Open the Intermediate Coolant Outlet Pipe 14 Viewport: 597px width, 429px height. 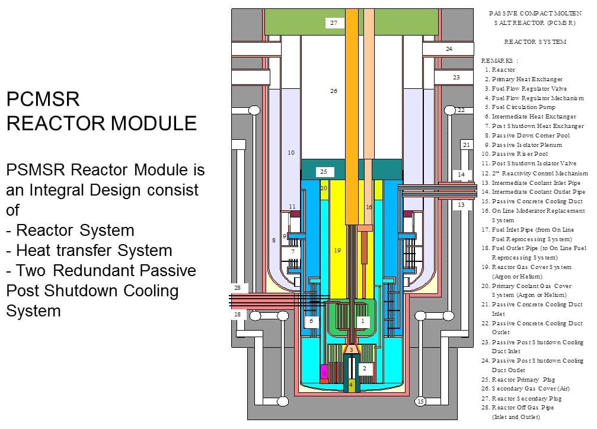461,175
